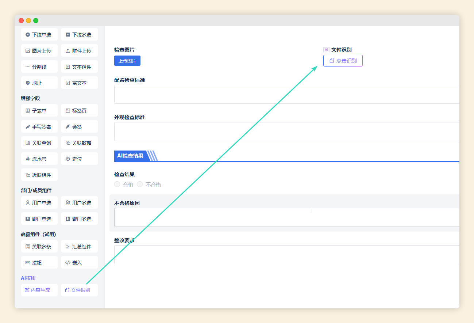The width and height of the screenshot is (474, 323).
Task: Minimize the window with yellow button
Action: click(x=28, y=20)
